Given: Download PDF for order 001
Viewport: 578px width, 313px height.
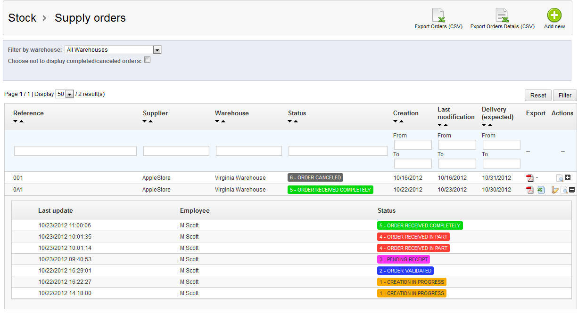Looking at the screenshot, I should click(530, 178).
